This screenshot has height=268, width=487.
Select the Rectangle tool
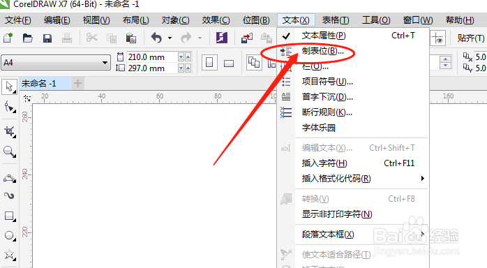click(x=9, y=216)
